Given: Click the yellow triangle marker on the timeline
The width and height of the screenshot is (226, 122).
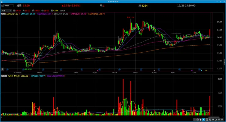Looking at the screenshot, I should [206, 70].
